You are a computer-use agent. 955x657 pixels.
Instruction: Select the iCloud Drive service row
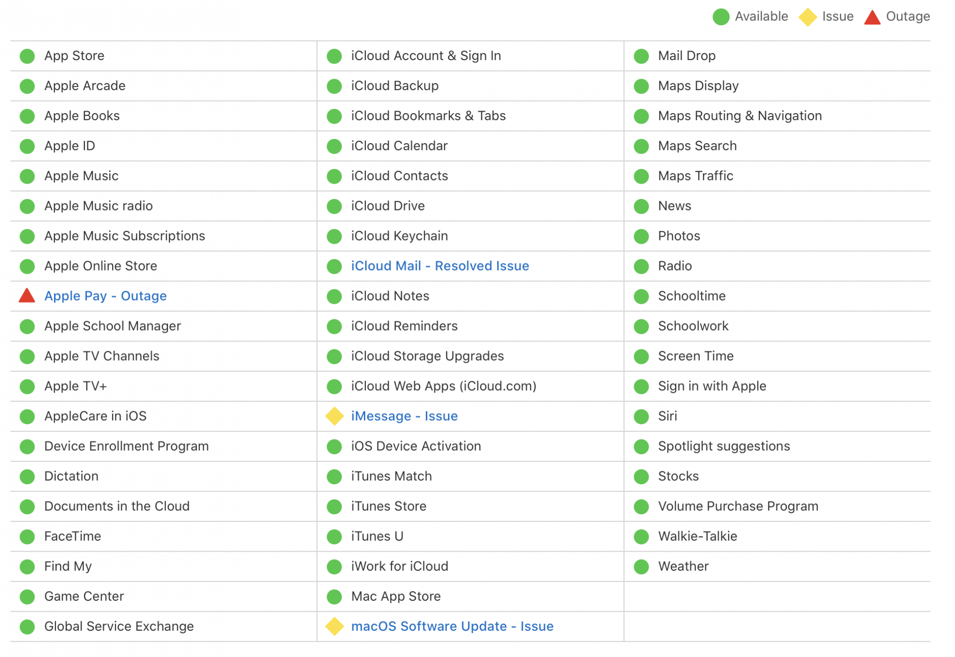[x=387, y=206]
